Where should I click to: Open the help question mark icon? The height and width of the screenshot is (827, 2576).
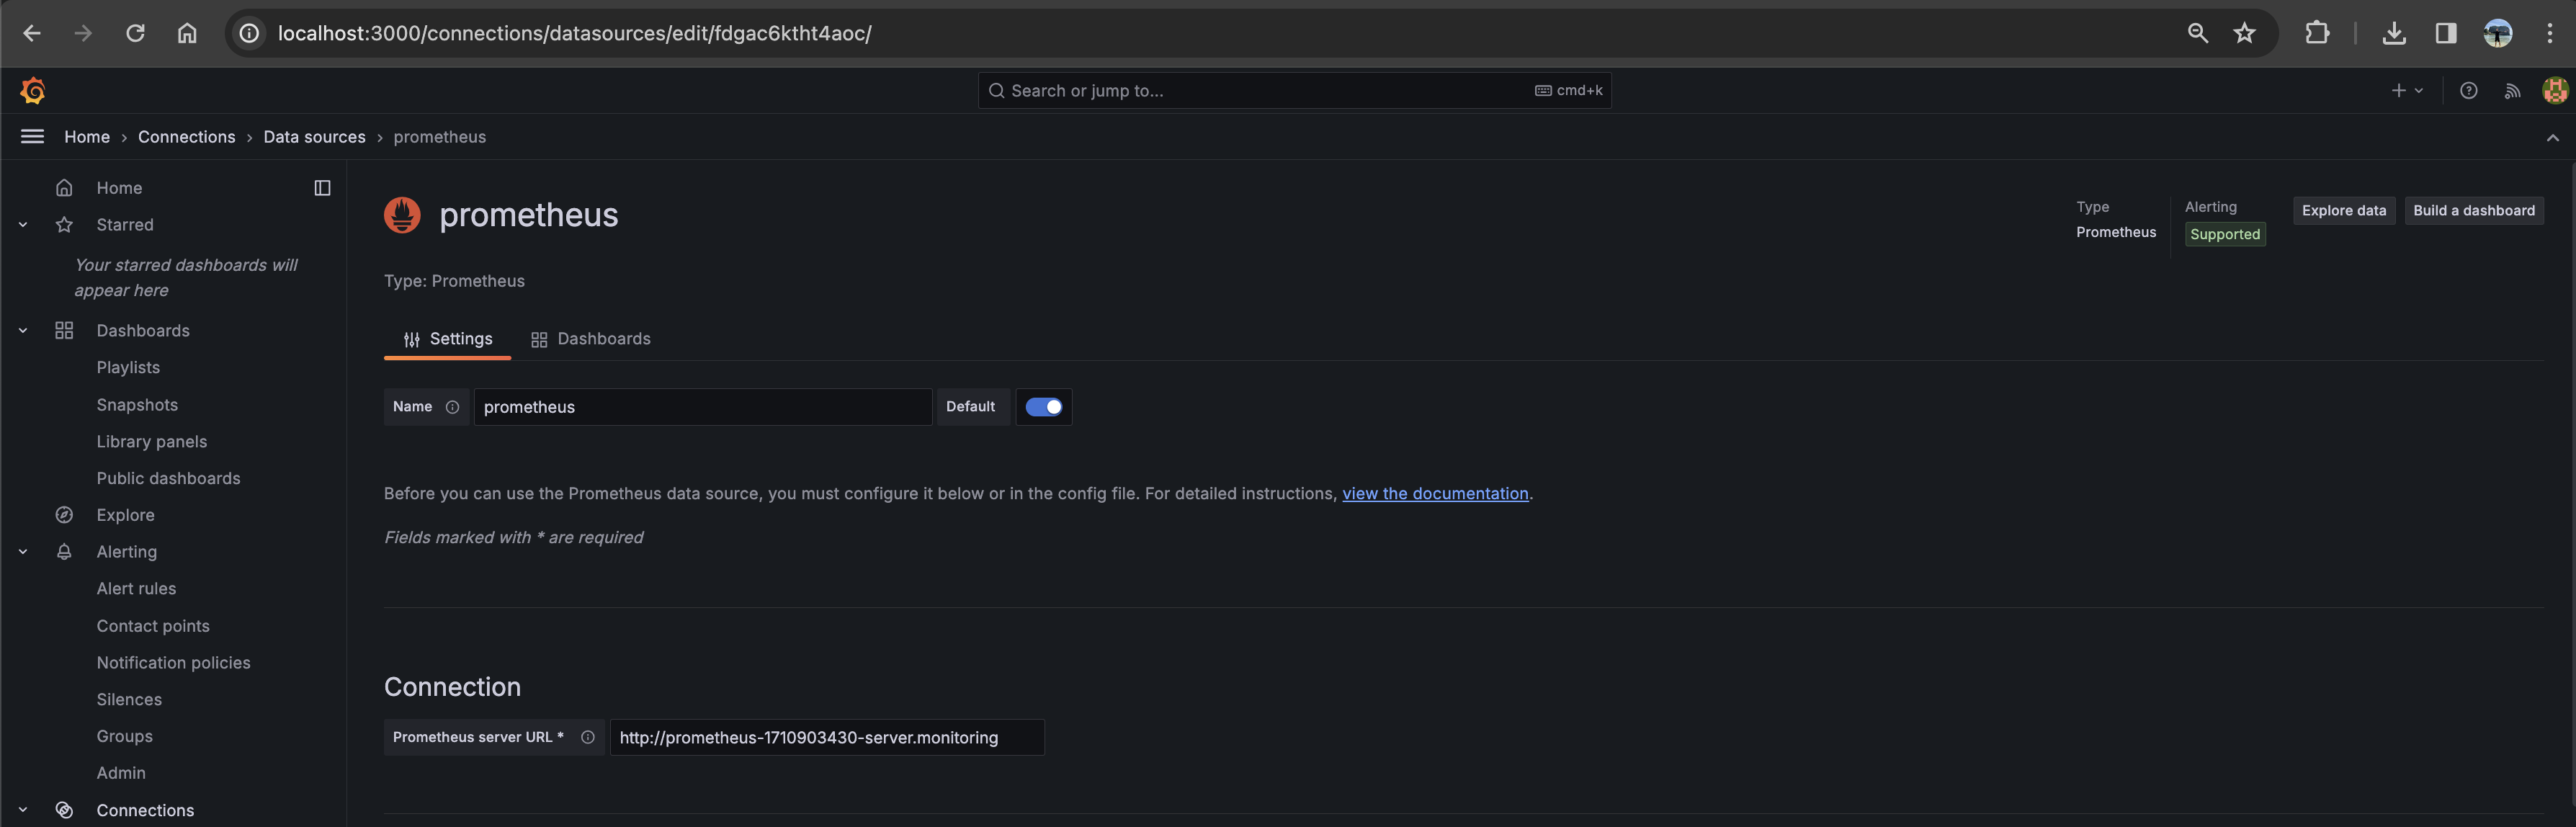click(2468, 91)
